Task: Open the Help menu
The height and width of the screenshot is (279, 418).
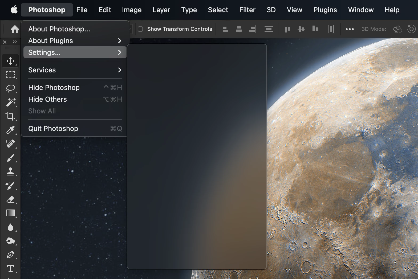Action: pyautogui.click(x=392, y=10)
